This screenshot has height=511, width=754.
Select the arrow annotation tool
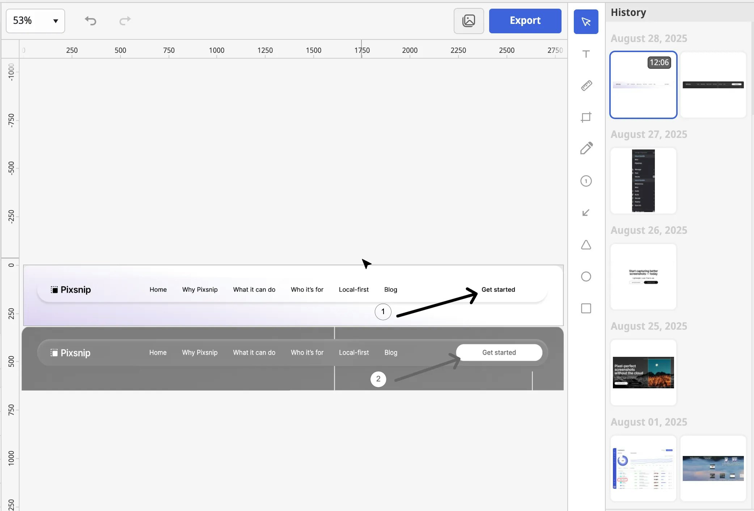coord(586,212)
